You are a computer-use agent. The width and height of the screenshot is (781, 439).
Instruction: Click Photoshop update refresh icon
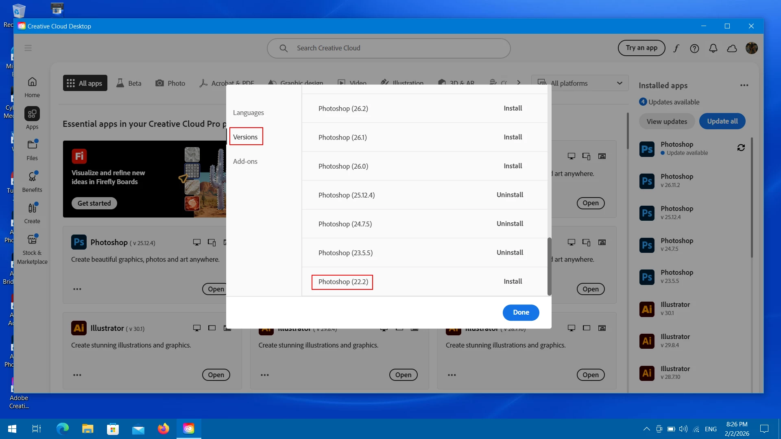[x=741, y=148]
